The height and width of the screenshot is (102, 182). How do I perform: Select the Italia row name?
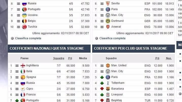(x=29, y=71)
